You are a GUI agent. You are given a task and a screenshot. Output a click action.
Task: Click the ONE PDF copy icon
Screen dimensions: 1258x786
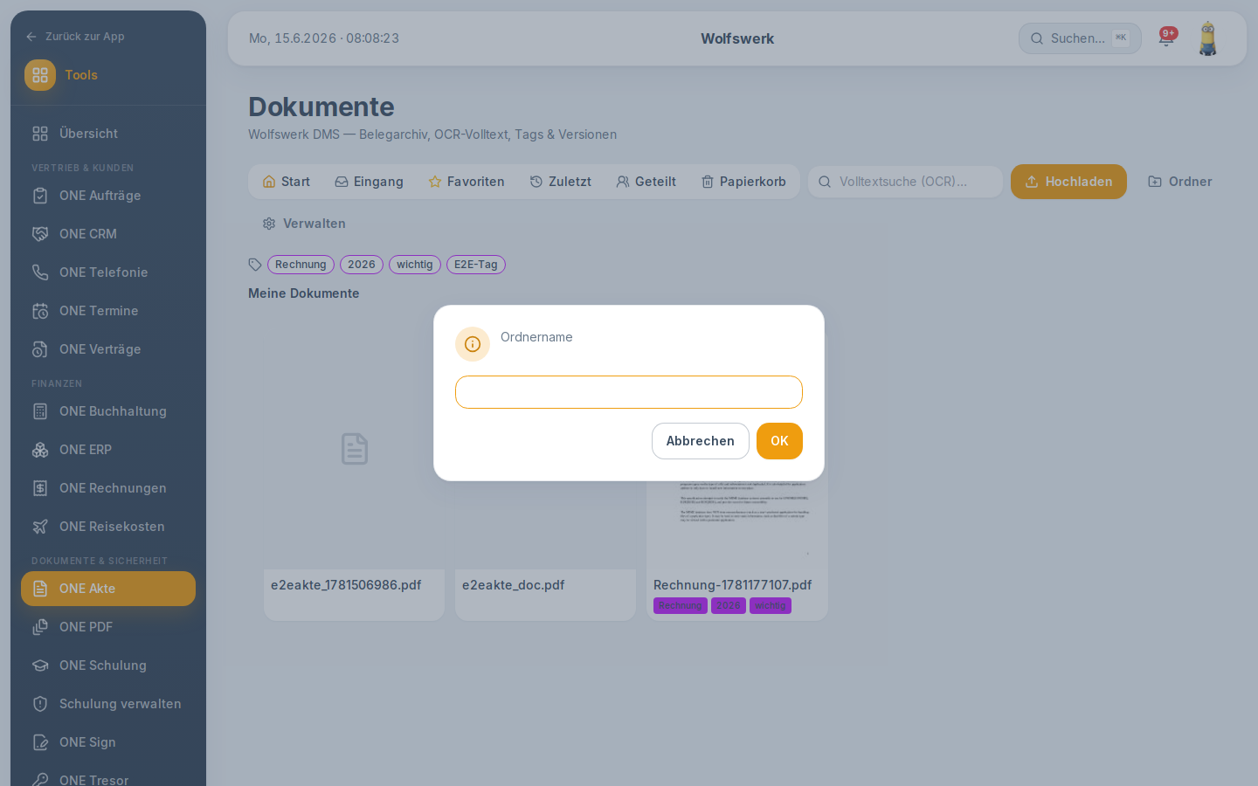40,627
